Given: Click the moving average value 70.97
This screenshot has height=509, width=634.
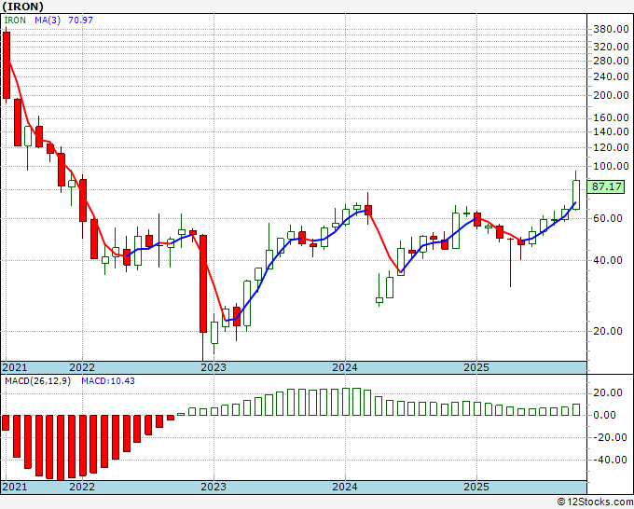Looking at the screenshot, I should click(80, 21).
